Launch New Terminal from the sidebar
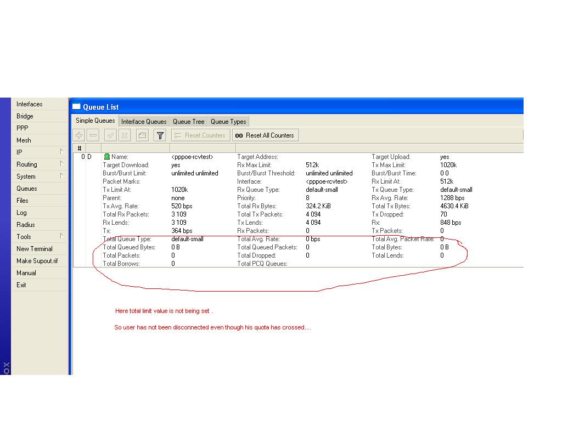The width and height of the screenshot is (562, 421). (x=40, y=249)
